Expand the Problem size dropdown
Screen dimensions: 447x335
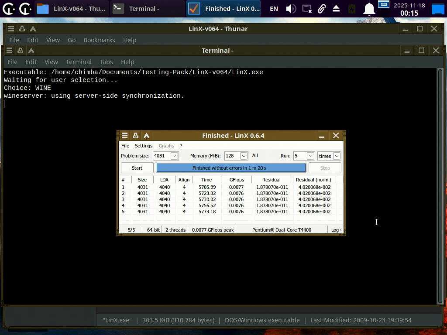[x=174, y=156]
